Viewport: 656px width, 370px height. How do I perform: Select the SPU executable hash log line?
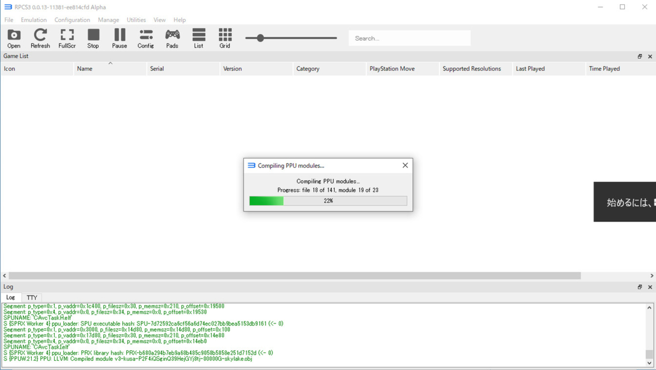pos(143,324)
